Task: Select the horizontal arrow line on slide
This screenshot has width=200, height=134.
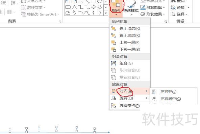Action: pyautogui.click(x=55, y=132)
